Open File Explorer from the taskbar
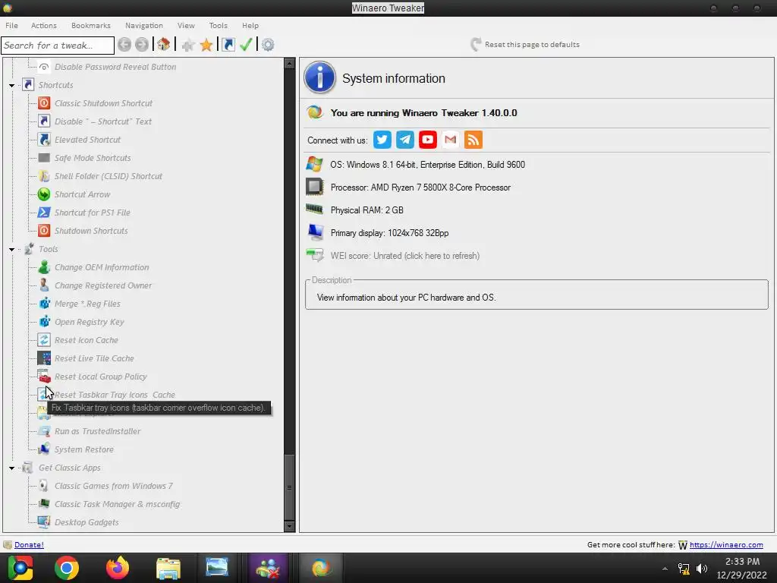Image resolution: width=777 pixels, height=583 pixels. pos(168,568)
